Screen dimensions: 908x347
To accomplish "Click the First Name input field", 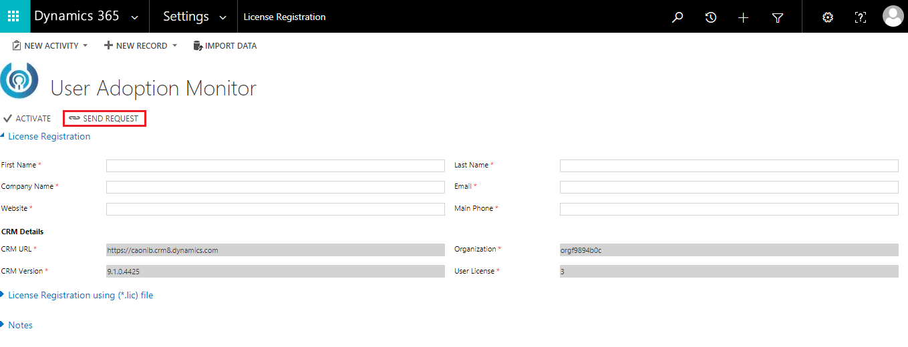I will pyautogui.click(x=275, y=165).
